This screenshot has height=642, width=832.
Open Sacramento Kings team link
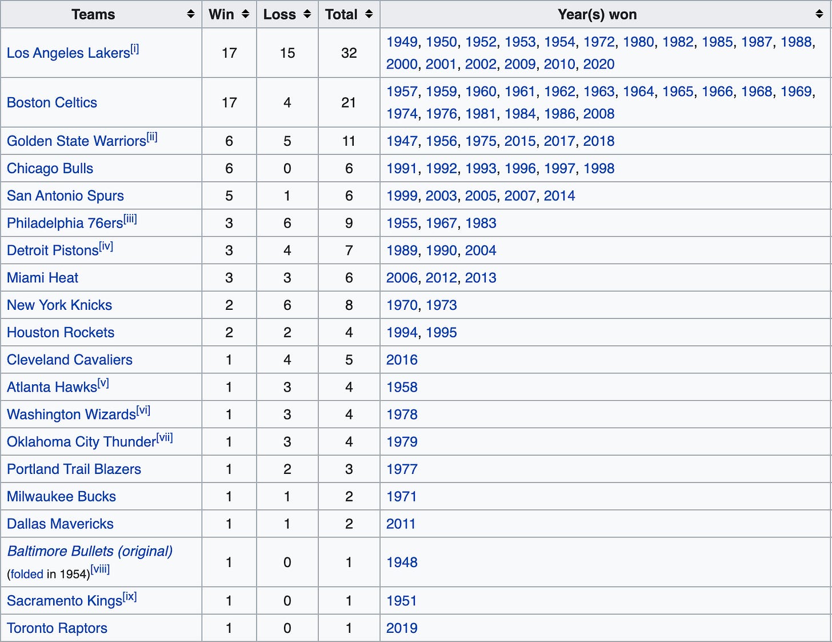(x=65, y=601)
